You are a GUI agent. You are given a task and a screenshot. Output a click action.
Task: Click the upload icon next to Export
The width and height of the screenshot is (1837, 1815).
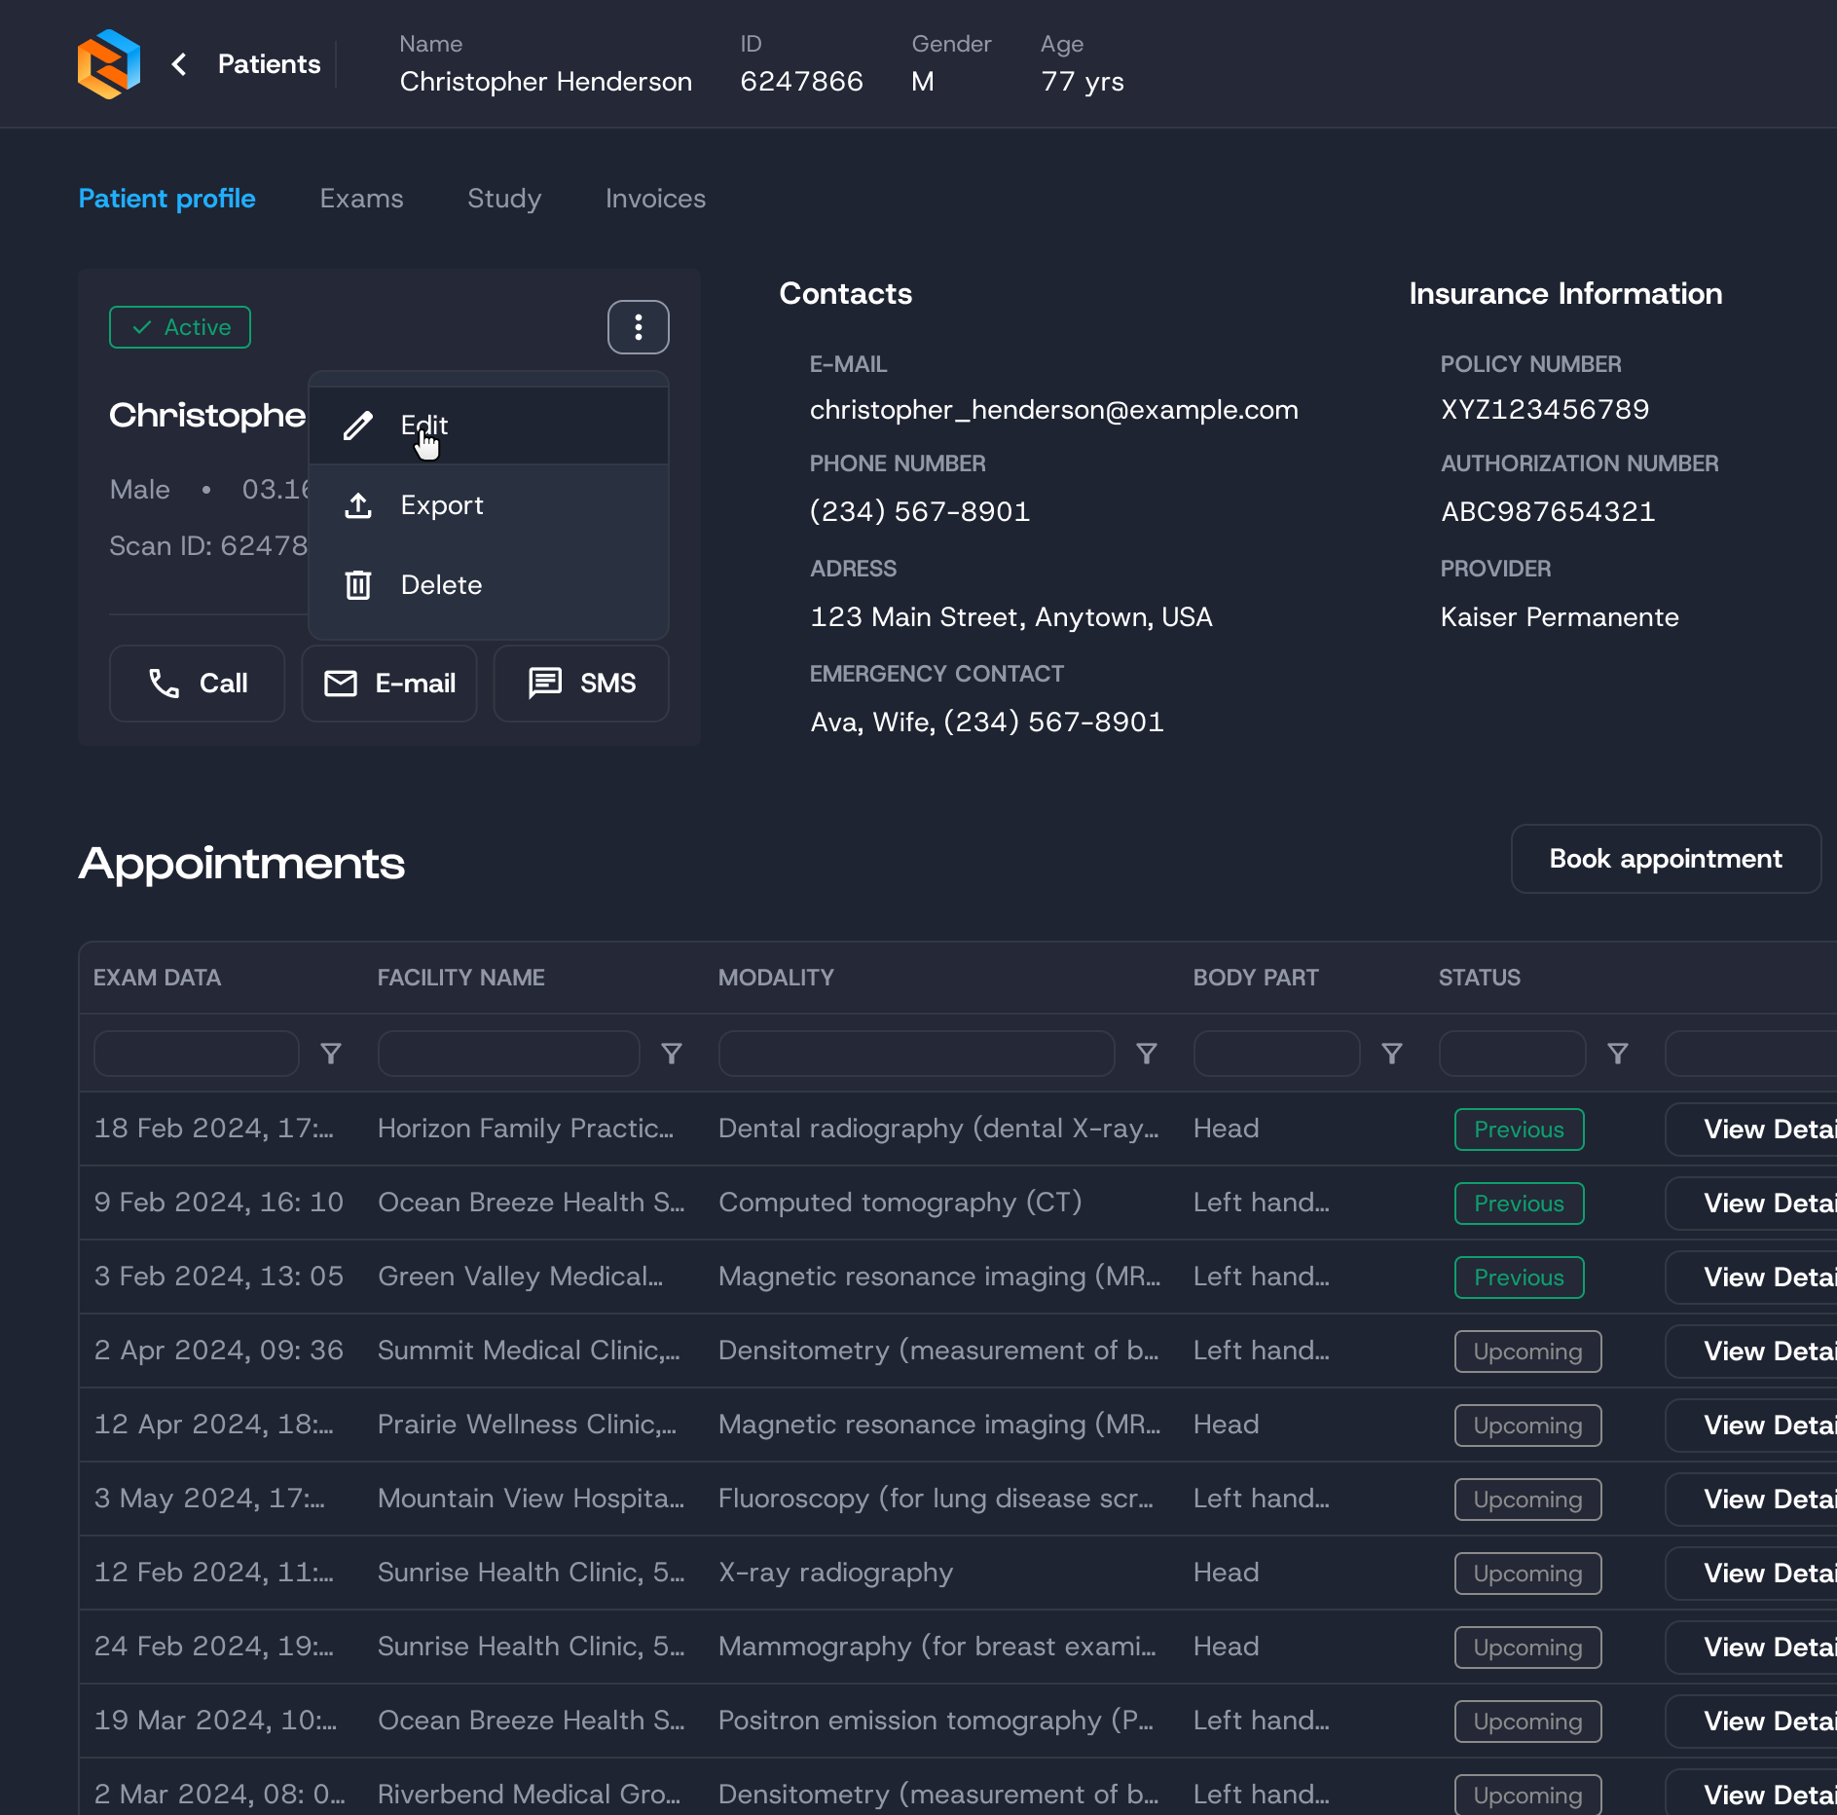pyautogui.click(x=358, y=505)
